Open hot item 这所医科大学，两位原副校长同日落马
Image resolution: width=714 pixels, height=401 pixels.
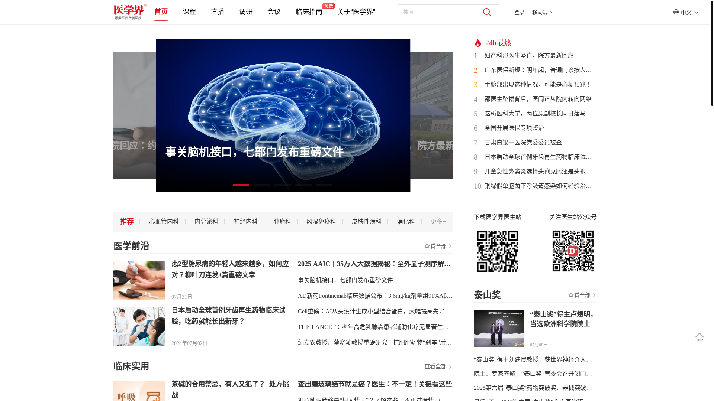point(535,114)
